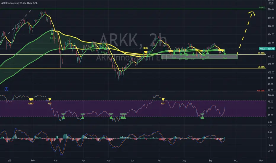Click the 25.00 level on RSI axis
Image resolution: width=276 pixels, height=163 pixels.
coord(270,115)
